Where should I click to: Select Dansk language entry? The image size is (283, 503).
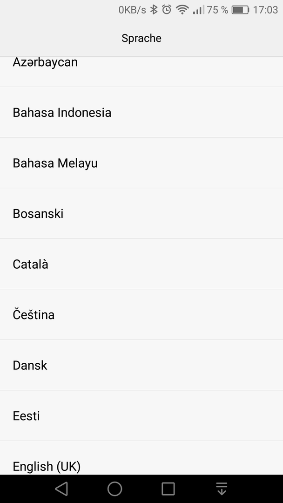click(141, 365)
